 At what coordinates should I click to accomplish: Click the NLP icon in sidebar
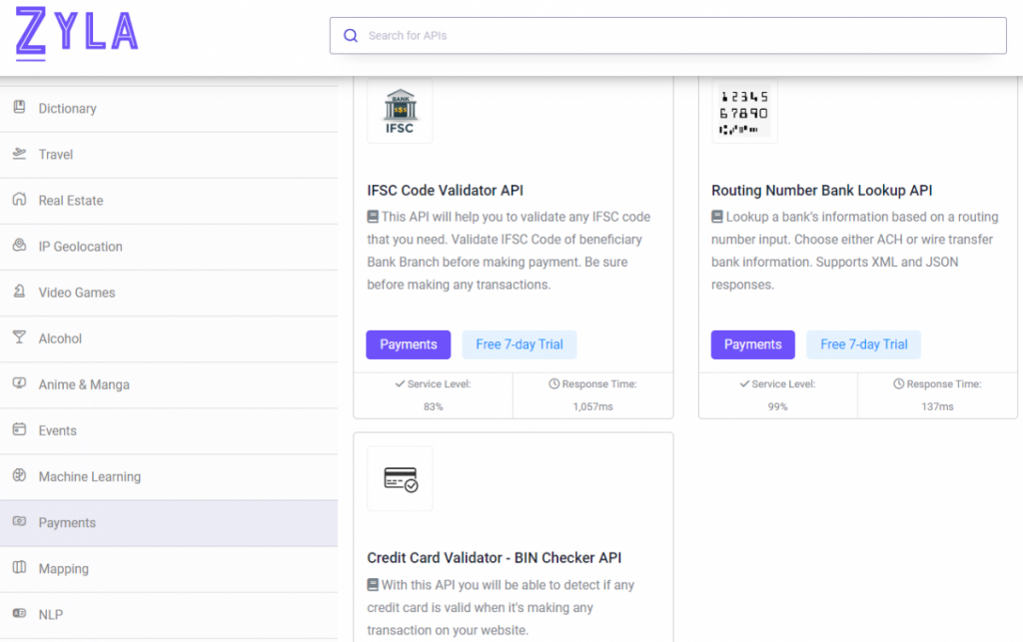click(x=20, y=613)
